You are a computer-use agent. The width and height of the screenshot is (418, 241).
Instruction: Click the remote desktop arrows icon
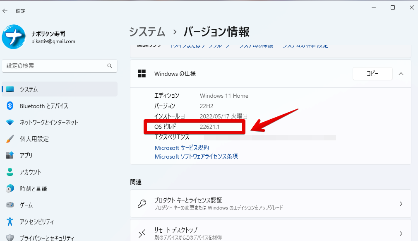pyautogui.click(x=142, y=234)
